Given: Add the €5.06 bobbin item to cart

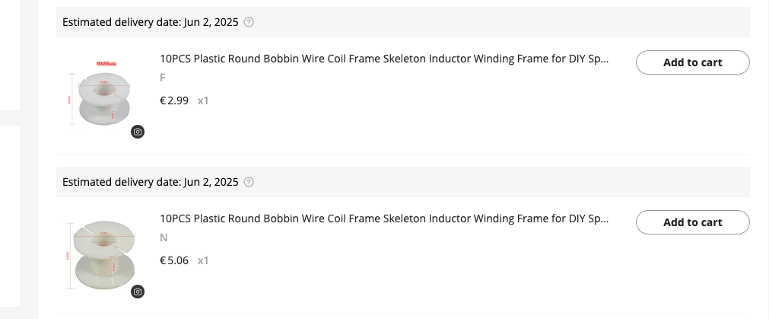Looking at the screenshot, I should [x=692, y=222].
